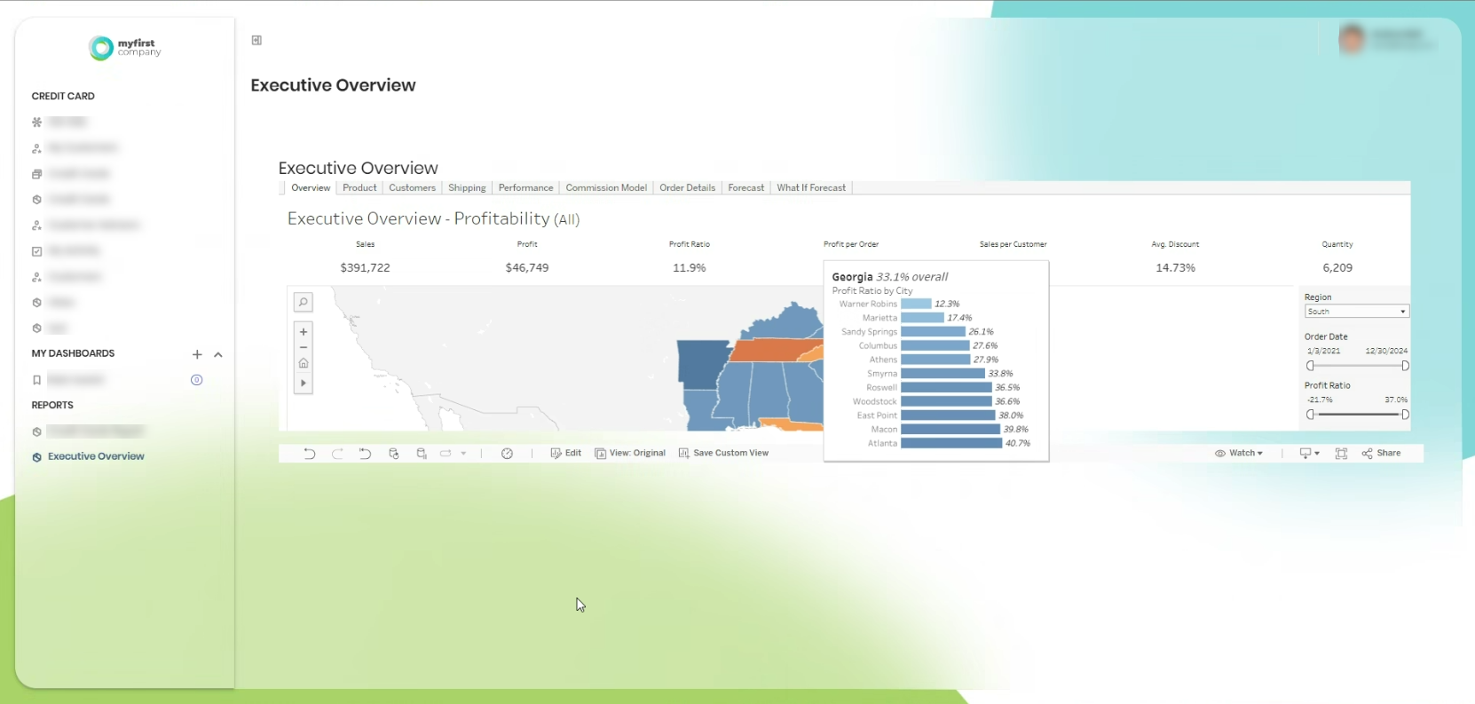This screenshot has height=704, width=1475.
Task: Click the Order Date slider left handle
Action: [1311, 366]
